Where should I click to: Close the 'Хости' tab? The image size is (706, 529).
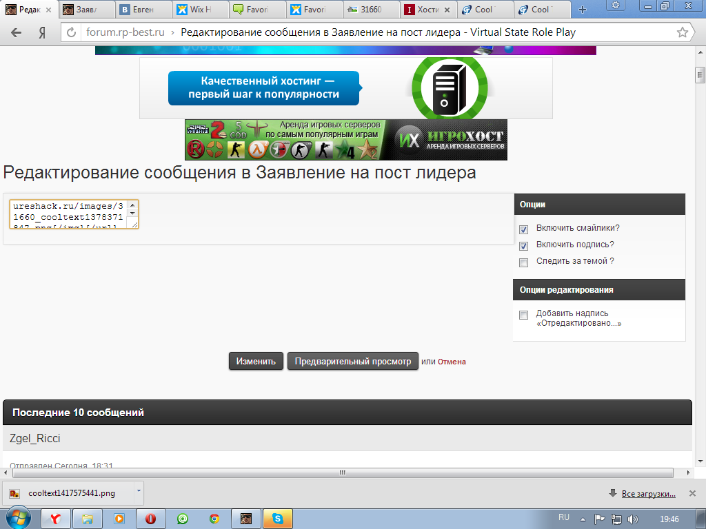[x=447, y=10]
